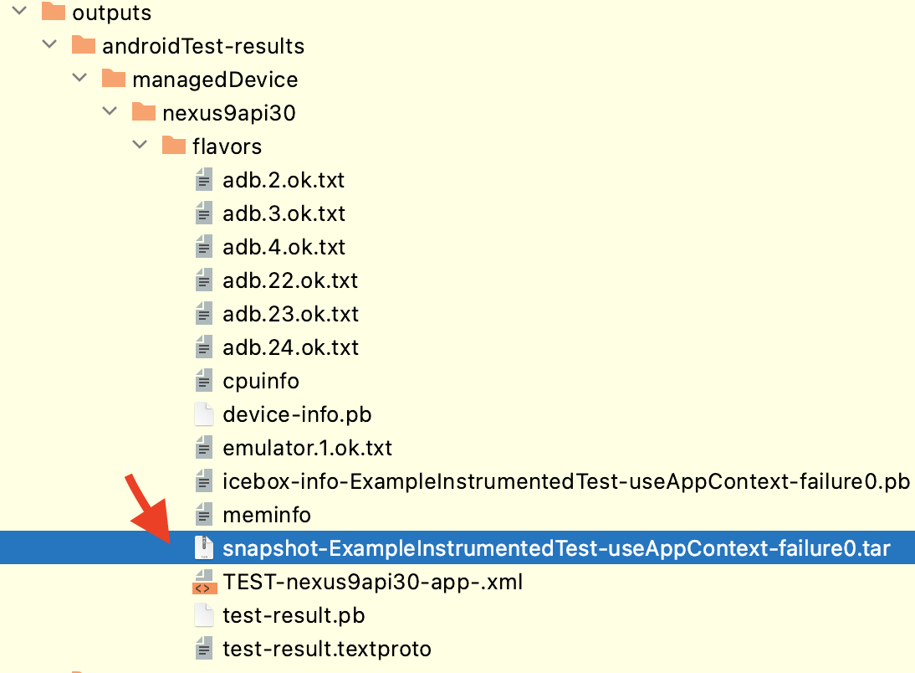Screen dimensions: 915x673
Task: Select icebox-info-ExampleInstrumentedTest-useAppContext-failure0.pb name
Action: [566, 482]
